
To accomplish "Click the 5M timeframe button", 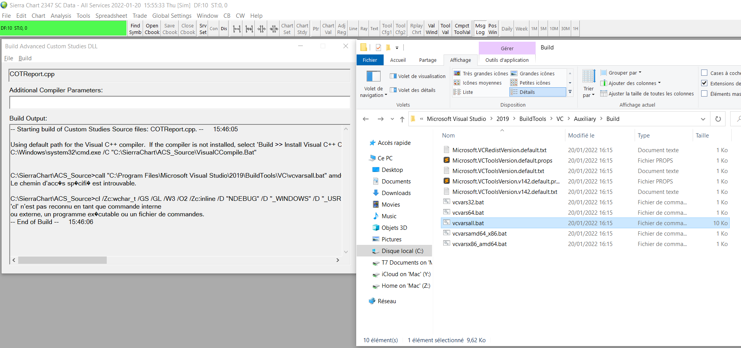I will pos(543,29).
